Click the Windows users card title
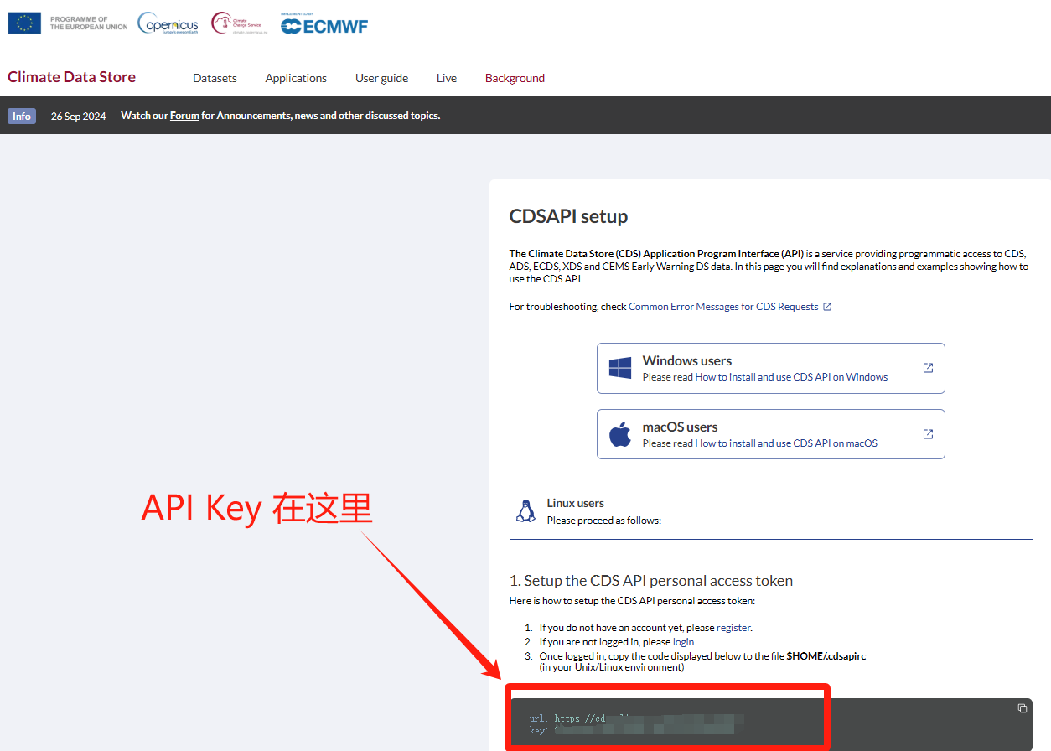The height and width of the screenshot is (751, 1051). (687, 361)
